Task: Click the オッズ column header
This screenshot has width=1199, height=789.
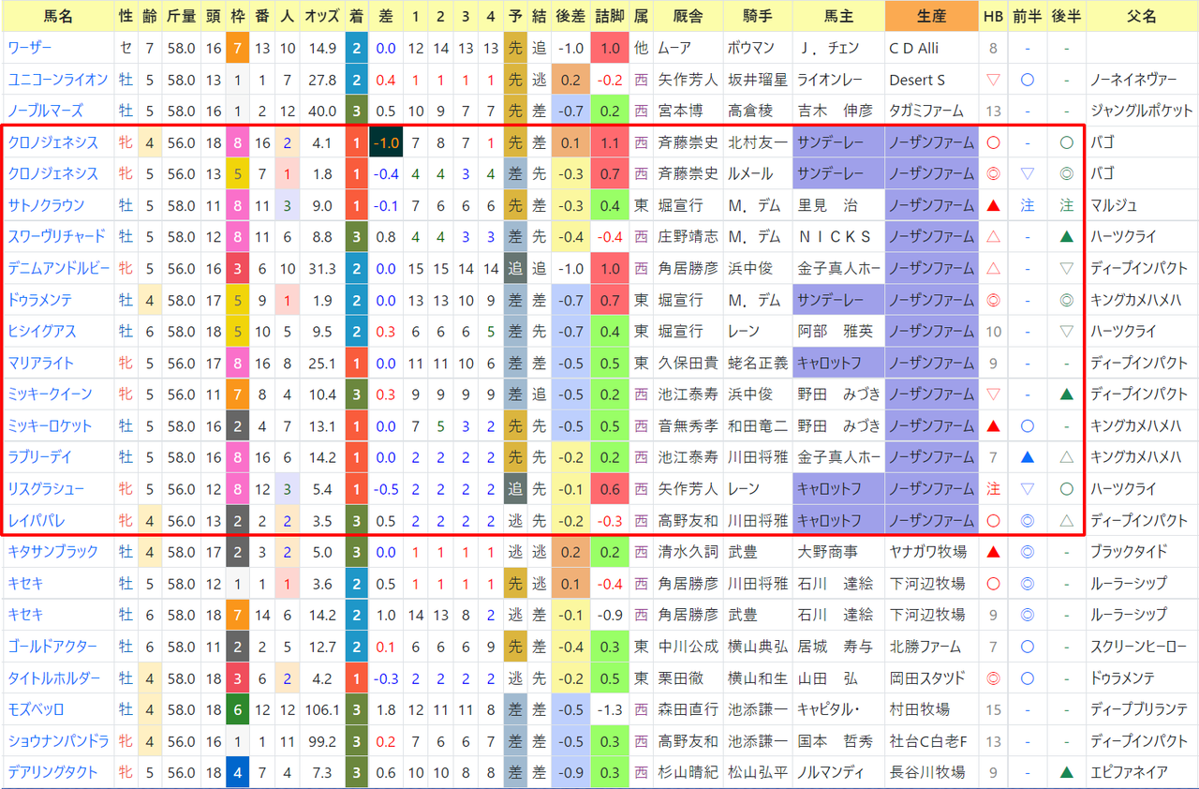Action: (x=320, y=17)
